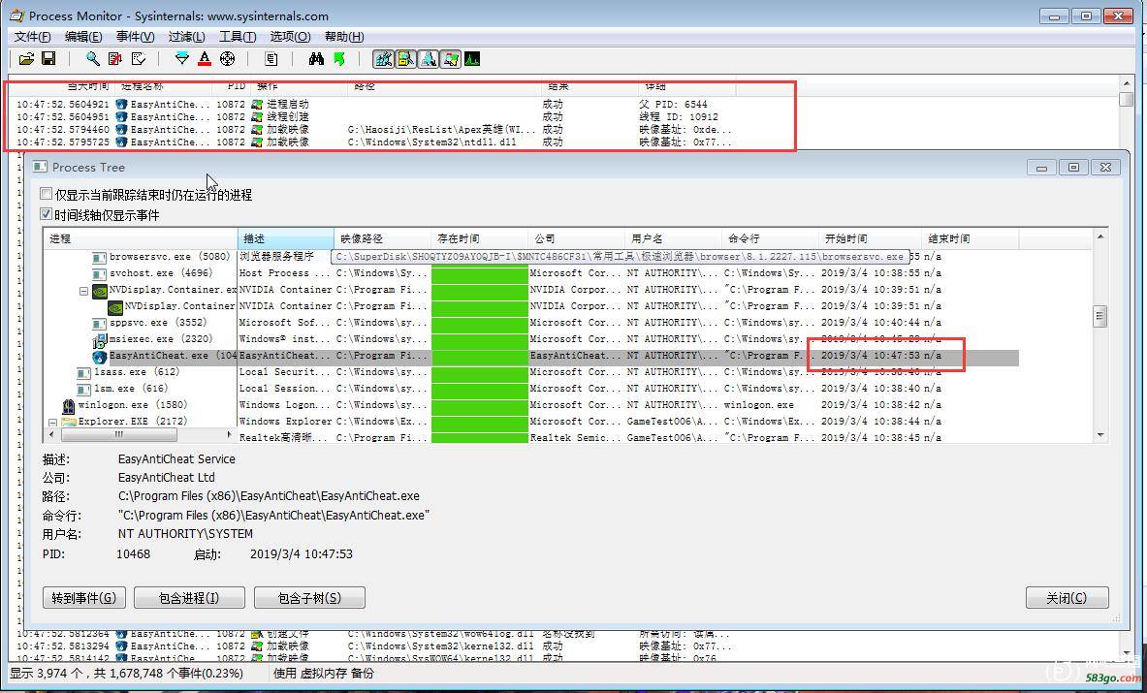This screenshot has height=693, width=1147.
Task: Click the 命令行 column header
Action: 771,238
